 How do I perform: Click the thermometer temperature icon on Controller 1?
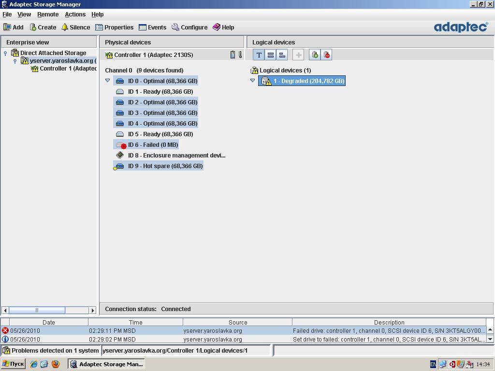[x=240, y=55]
